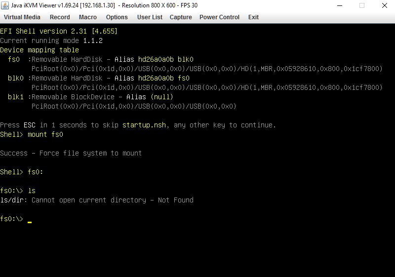Image resolution: width=395 pixels, height=277 pixels.
Task: Click the 'blk1' device mapping label
Action: [16, 97]
